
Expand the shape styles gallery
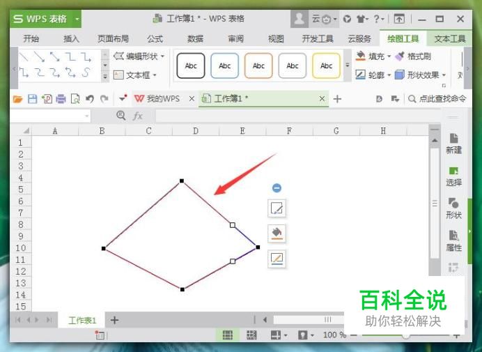(348, 66)
